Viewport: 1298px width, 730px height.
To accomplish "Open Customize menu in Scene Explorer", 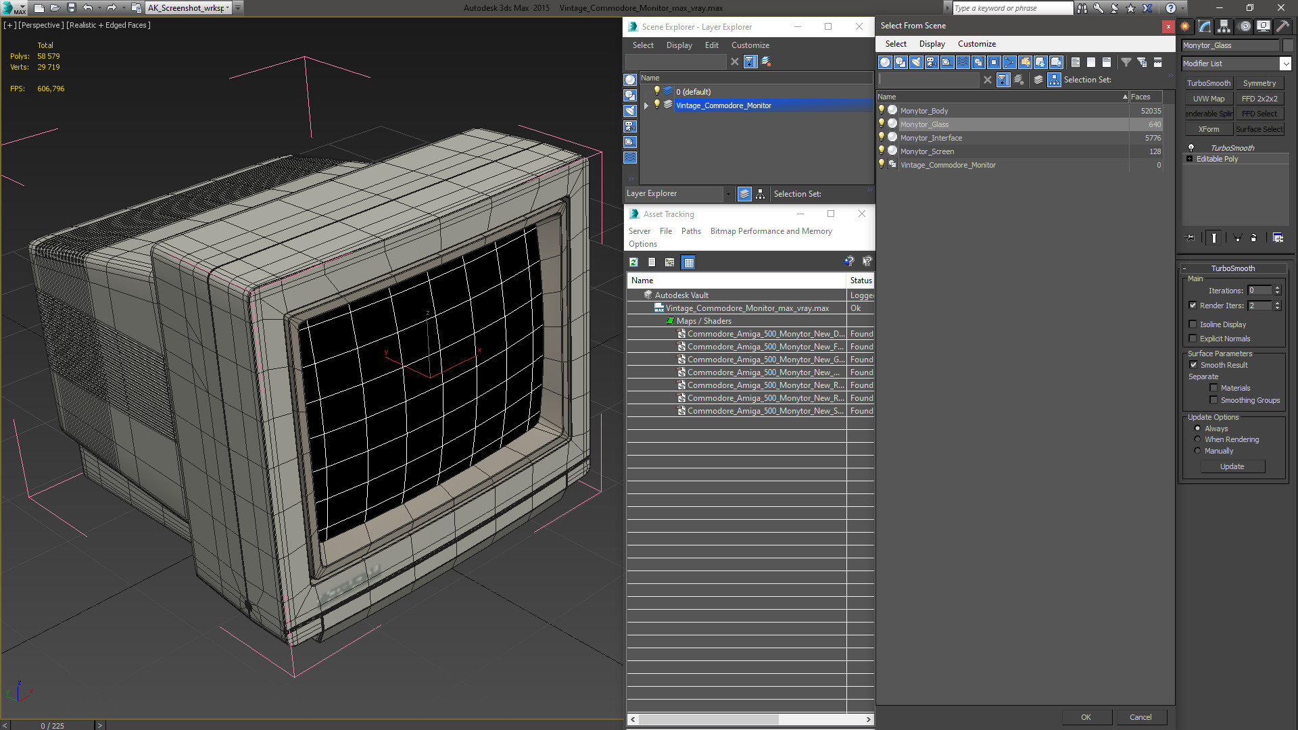I will click(x=750, y=45).
